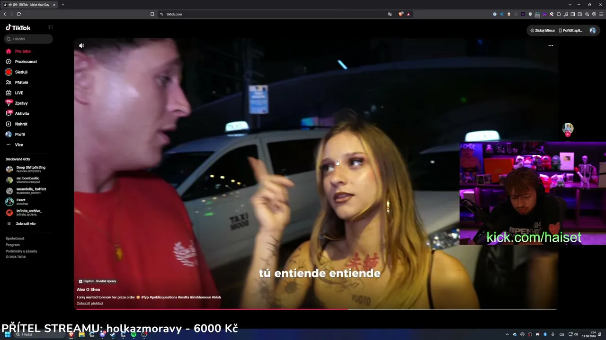Click Zobrazit překlad under the caption

(x=90, y=304)
